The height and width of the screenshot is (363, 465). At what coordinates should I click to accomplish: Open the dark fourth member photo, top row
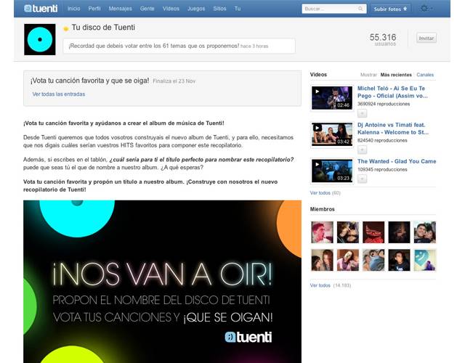tap(399, 232)
